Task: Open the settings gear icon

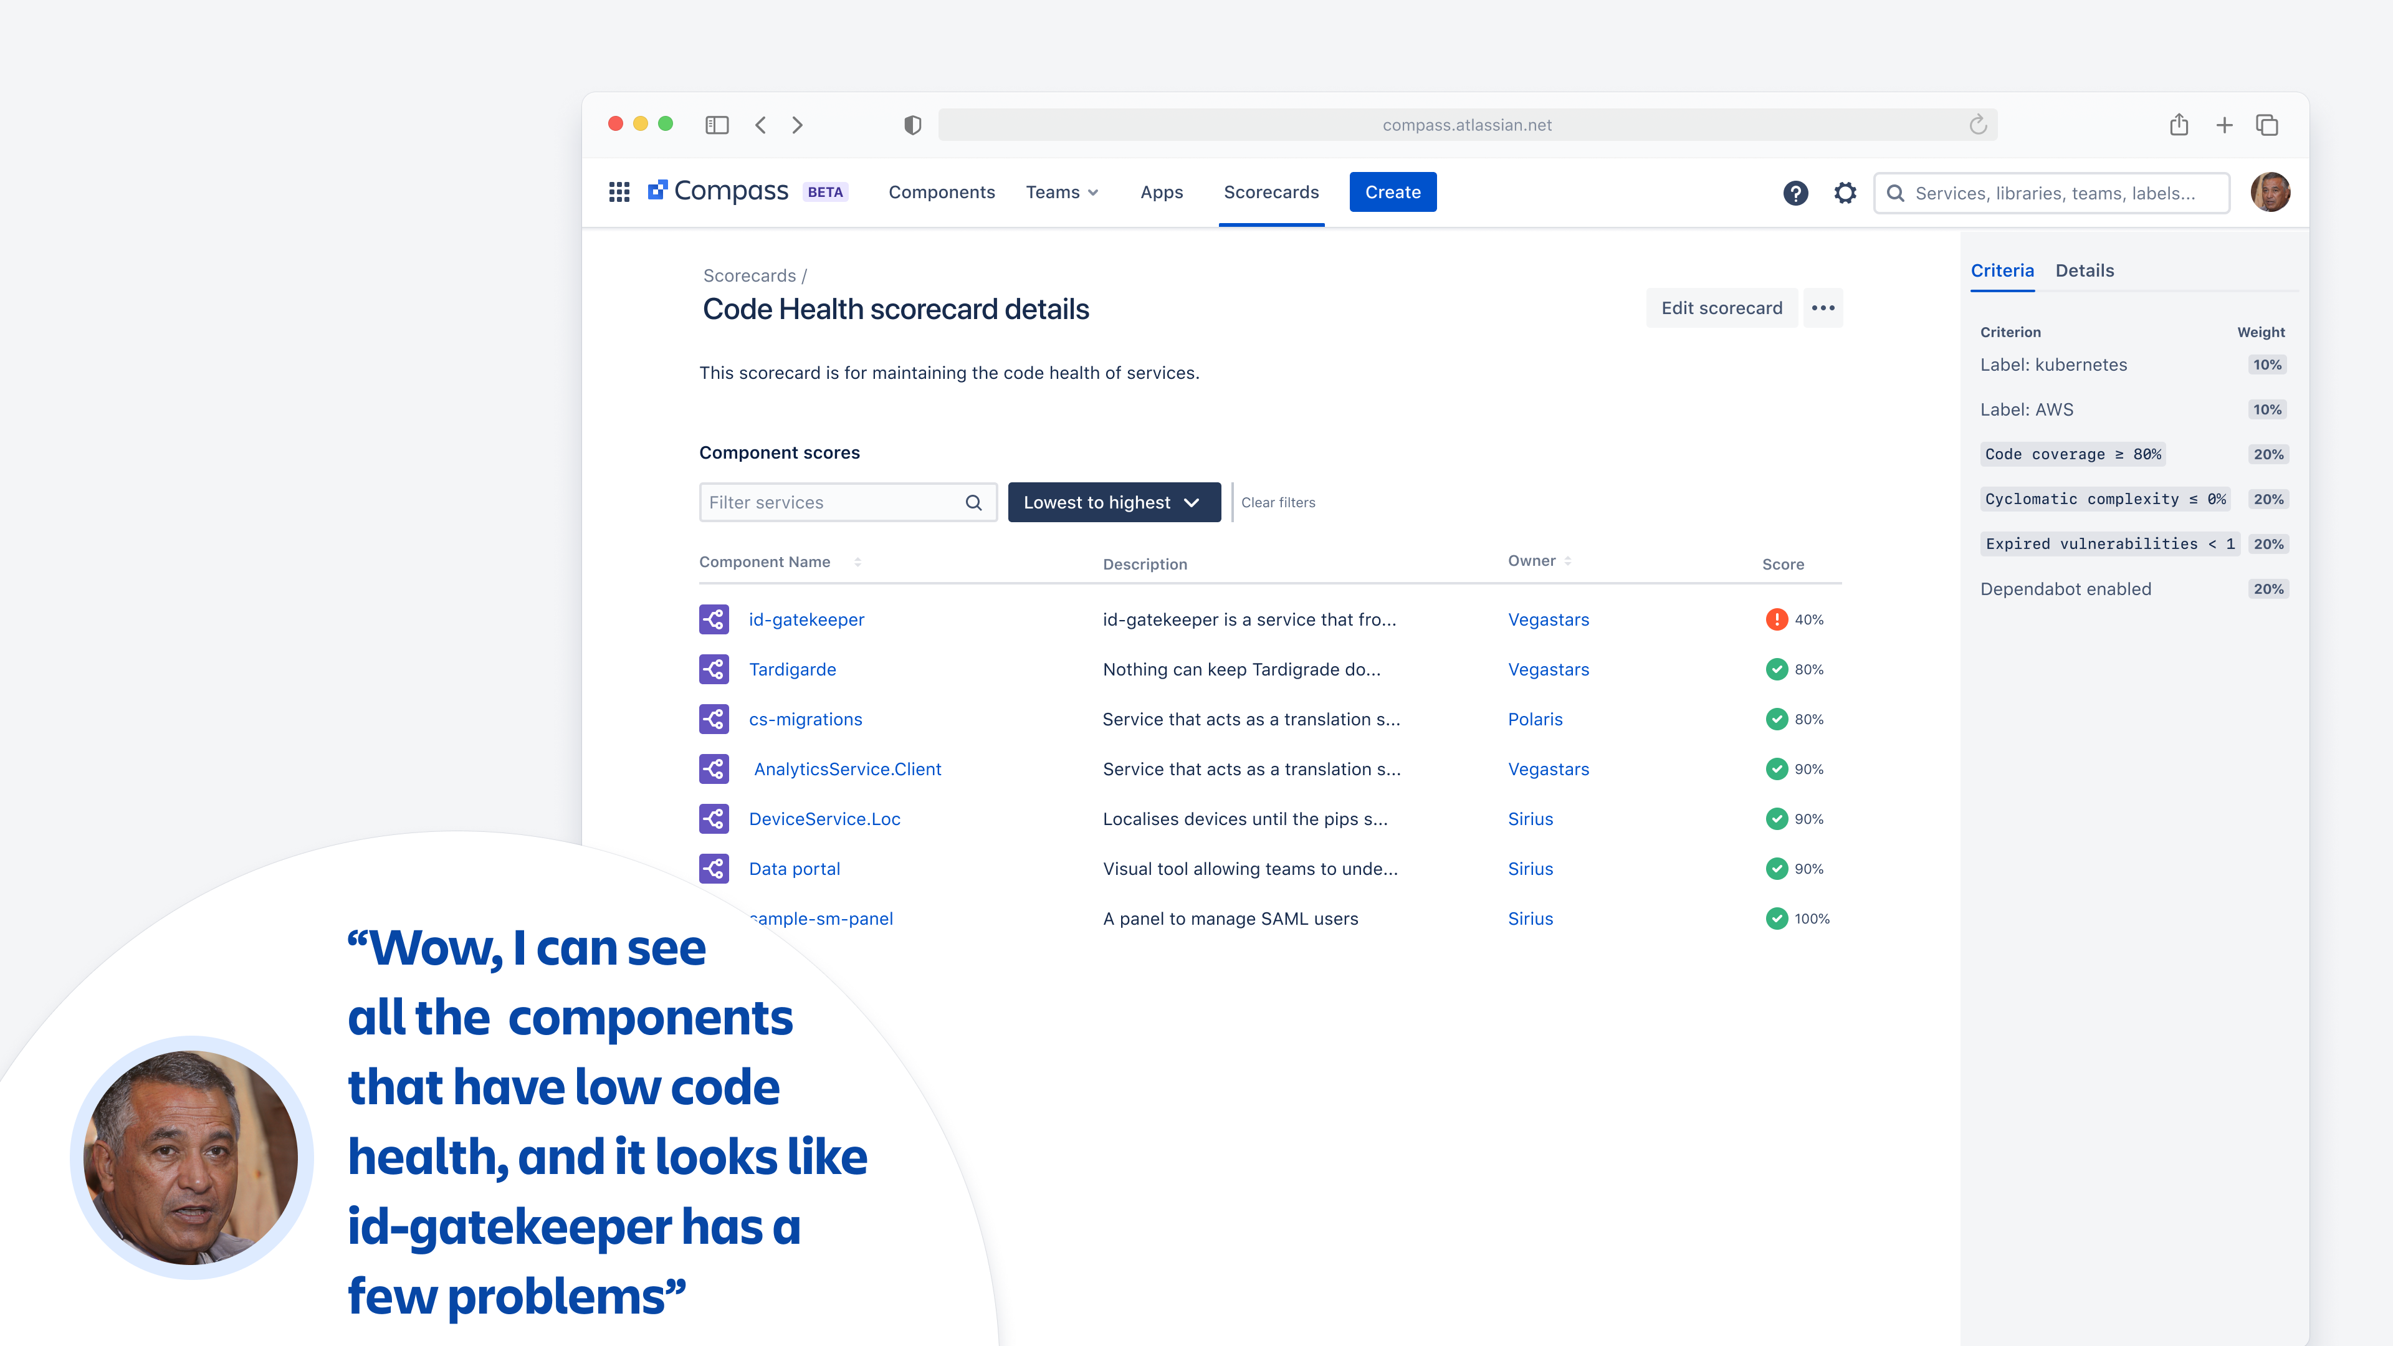Action: pyautogui.click(x=1845, y=193)
